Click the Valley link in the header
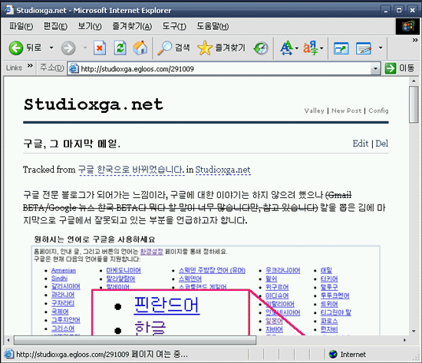This screenshot has width=422, height=363. pyautogui.click(x=314, y=111)
